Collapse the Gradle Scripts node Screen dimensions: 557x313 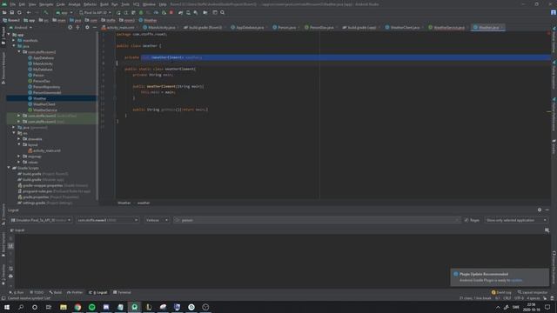[9, 168]
